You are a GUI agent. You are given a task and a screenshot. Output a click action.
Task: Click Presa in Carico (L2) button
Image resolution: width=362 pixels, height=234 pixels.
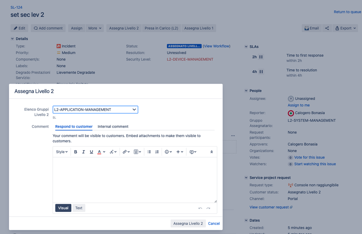(x=161, y=28)
